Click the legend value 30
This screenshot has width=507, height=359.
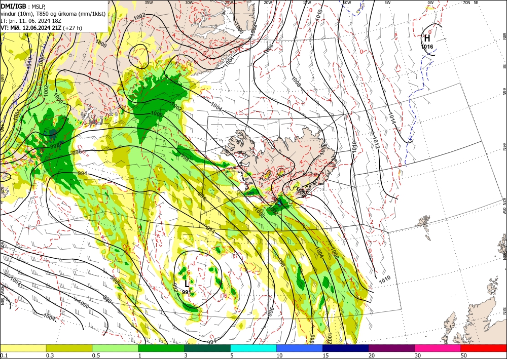click(417, 355)
